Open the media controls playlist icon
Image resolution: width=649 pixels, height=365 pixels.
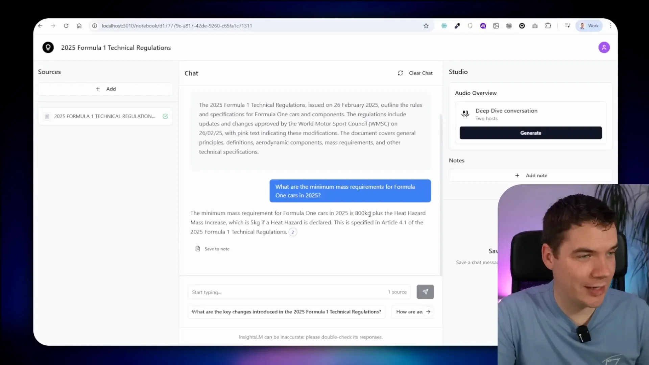point(567,26)
